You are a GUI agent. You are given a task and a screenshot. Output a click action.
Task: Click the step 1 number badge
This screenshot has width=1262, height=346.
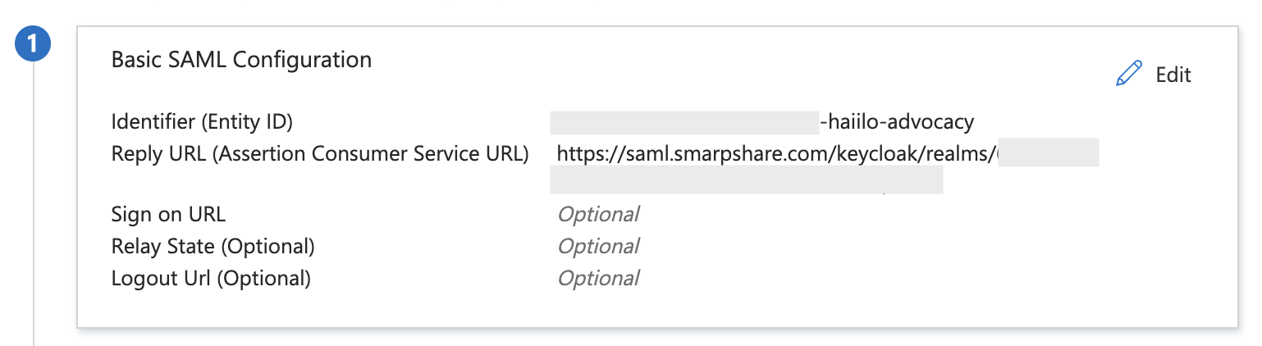33,45
